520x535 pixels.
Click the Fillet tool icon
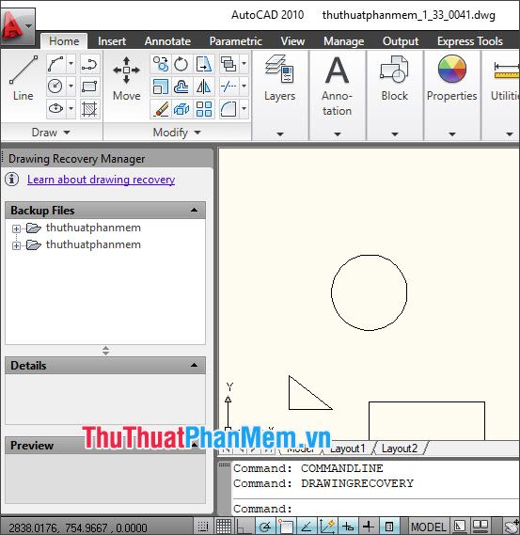228,109
